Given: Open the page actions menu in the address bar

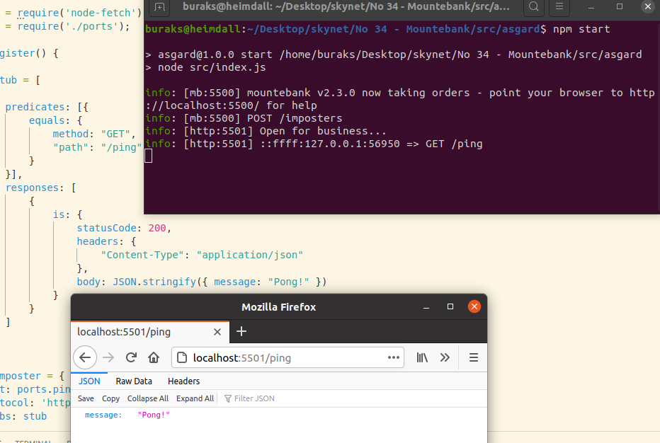Looking at the screenshot, I should [393, 357].
